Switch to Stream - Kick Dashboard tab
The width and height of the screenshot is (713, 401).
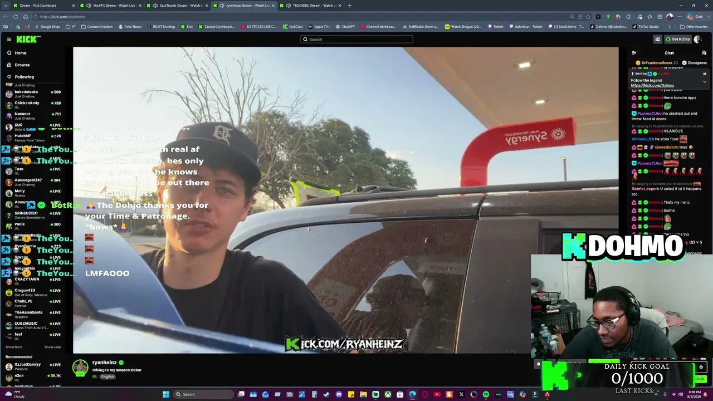point(45,6)
